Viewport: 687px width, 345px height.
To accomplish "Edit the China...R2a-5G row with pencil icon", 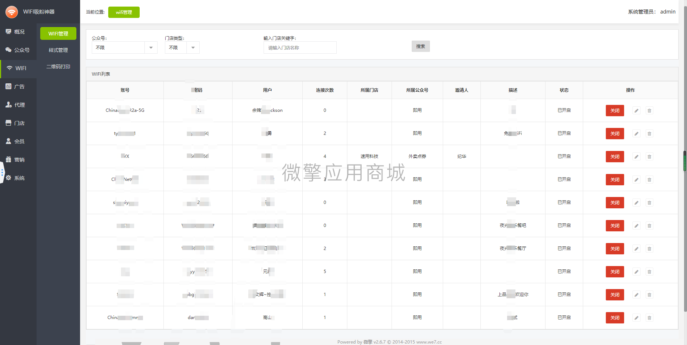I will 637,110.
